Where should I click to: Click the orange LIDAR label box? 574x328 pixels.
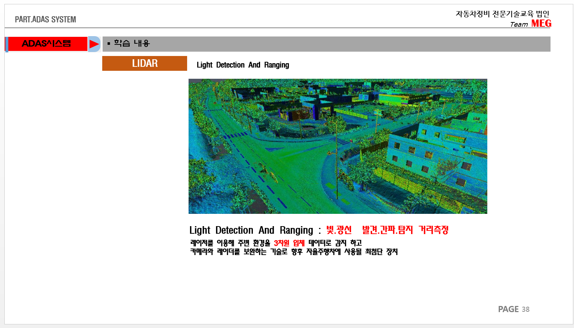point(144,63)
